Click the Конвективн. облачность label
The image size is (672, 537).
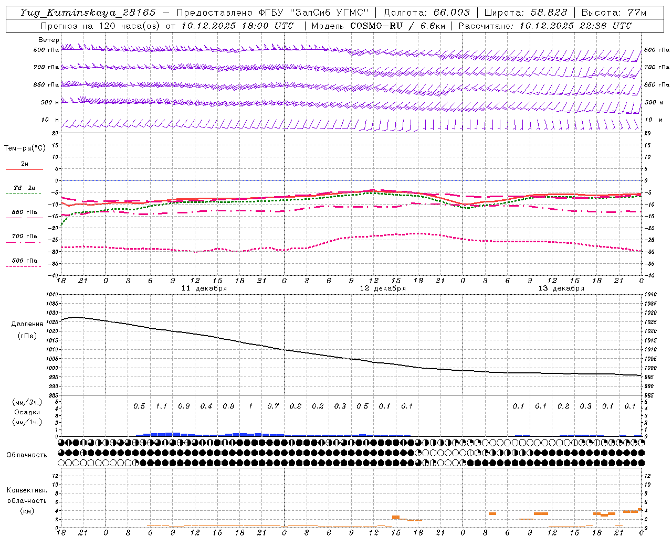click(27, 496)
